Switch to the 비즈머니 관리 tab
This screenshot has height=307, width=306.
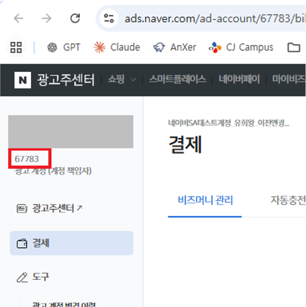(x=205, y=200)
